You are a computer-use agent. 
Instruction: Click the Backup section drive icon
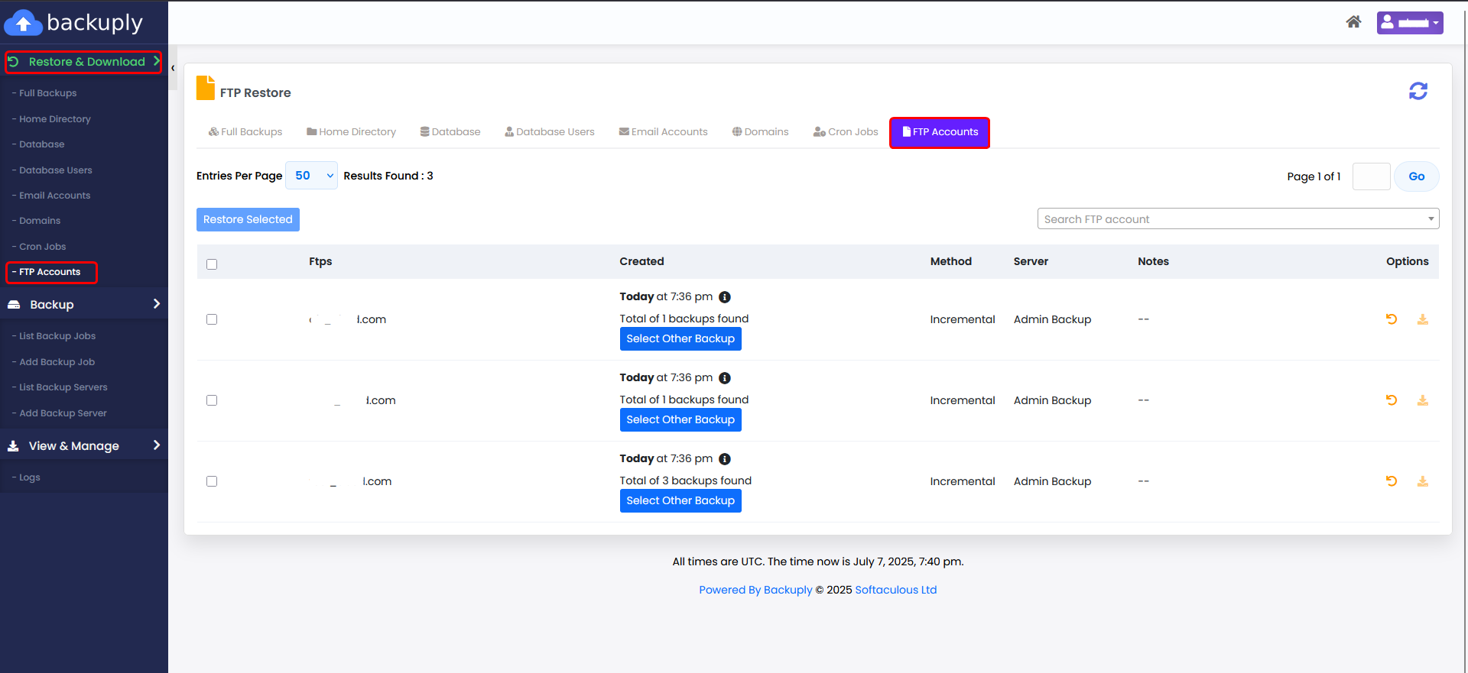[x=14, y=305]
